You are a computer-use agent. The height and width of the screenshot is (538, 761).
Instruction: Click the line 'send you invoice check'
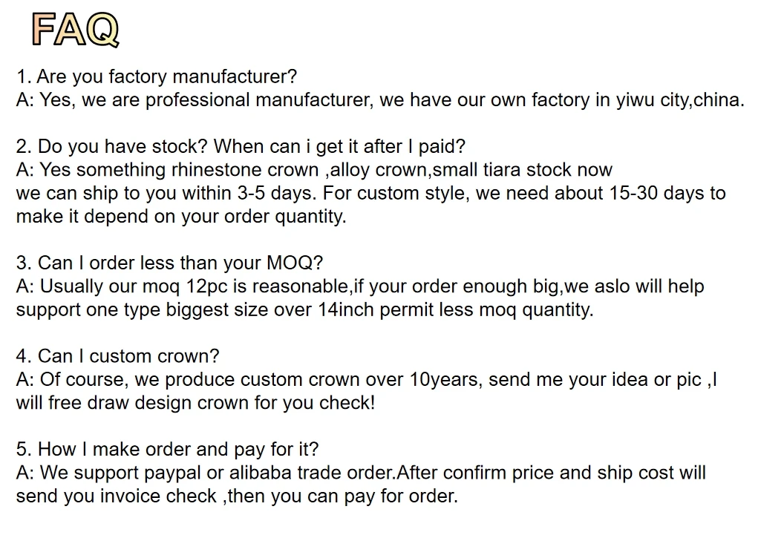[237, 496]
